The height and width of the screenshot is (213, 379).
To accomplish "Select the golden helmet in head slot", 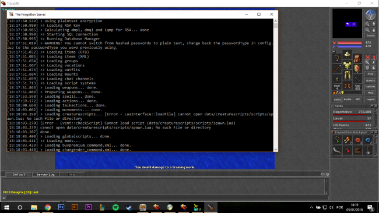I will tap(347, 55).
